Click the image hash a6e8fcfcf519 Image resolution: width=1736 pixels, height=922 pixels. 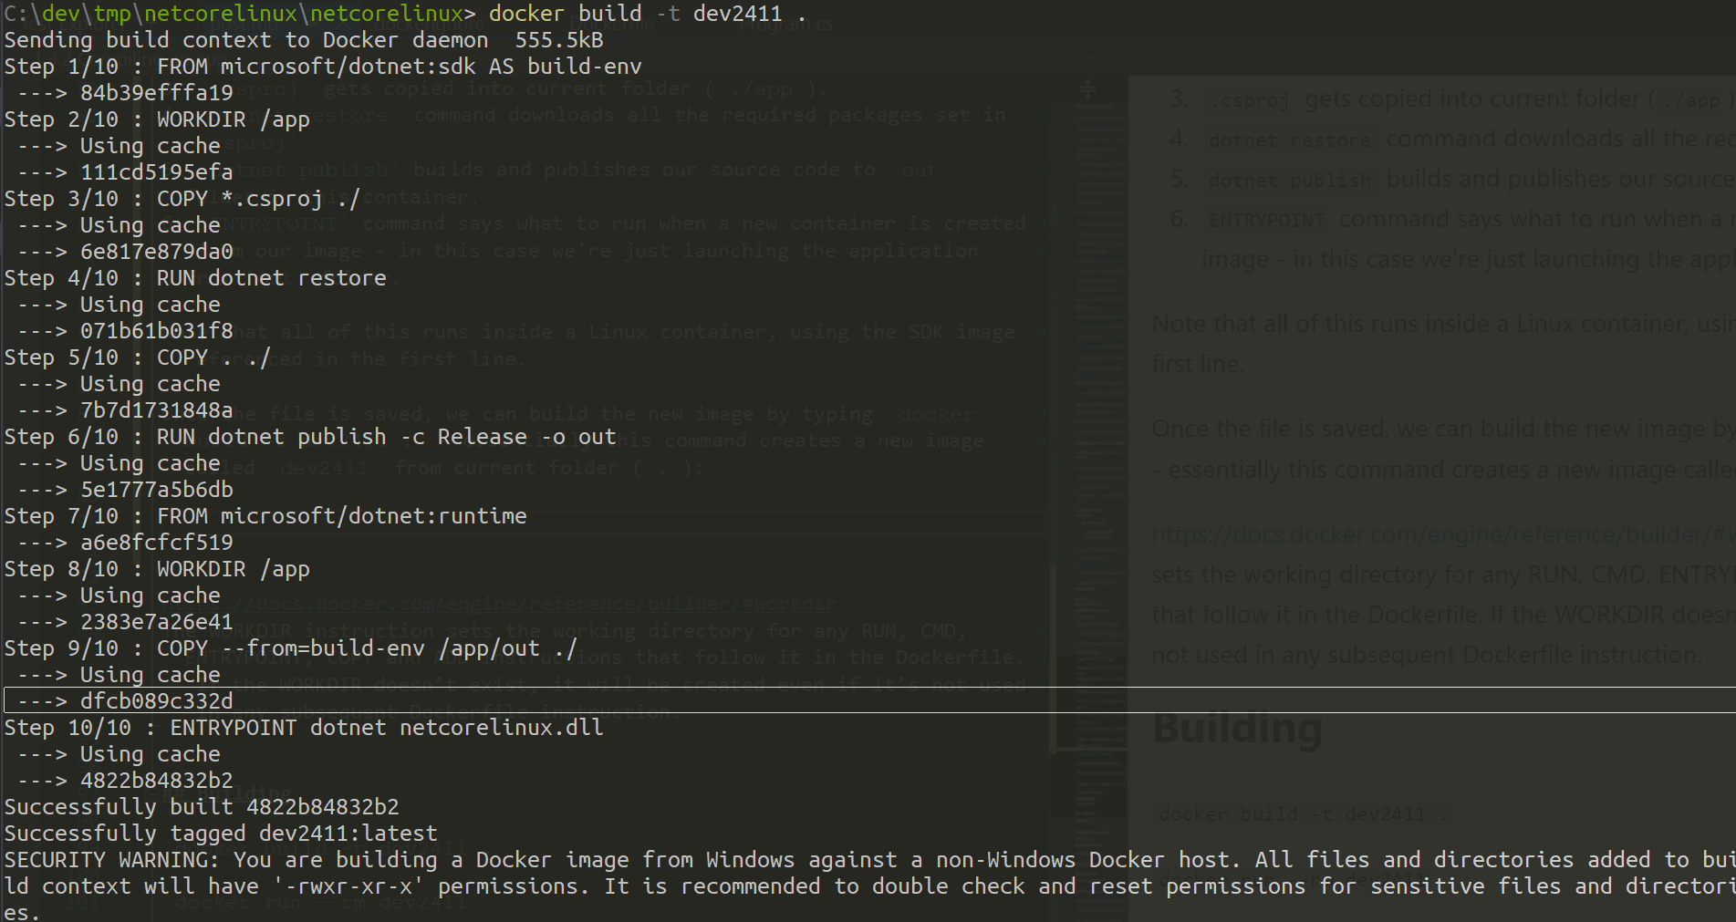pos(156,543)
